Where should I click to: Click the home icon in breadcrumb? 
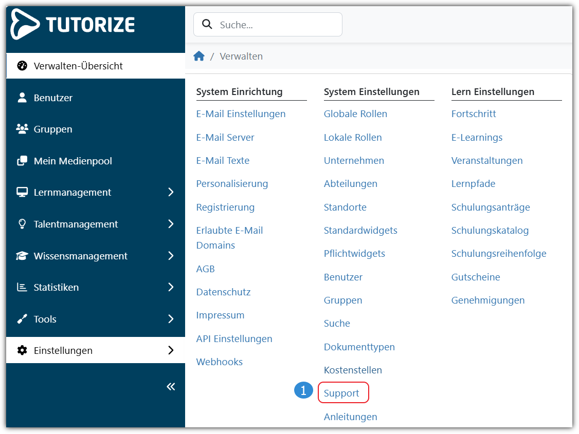tap(199, 56)
